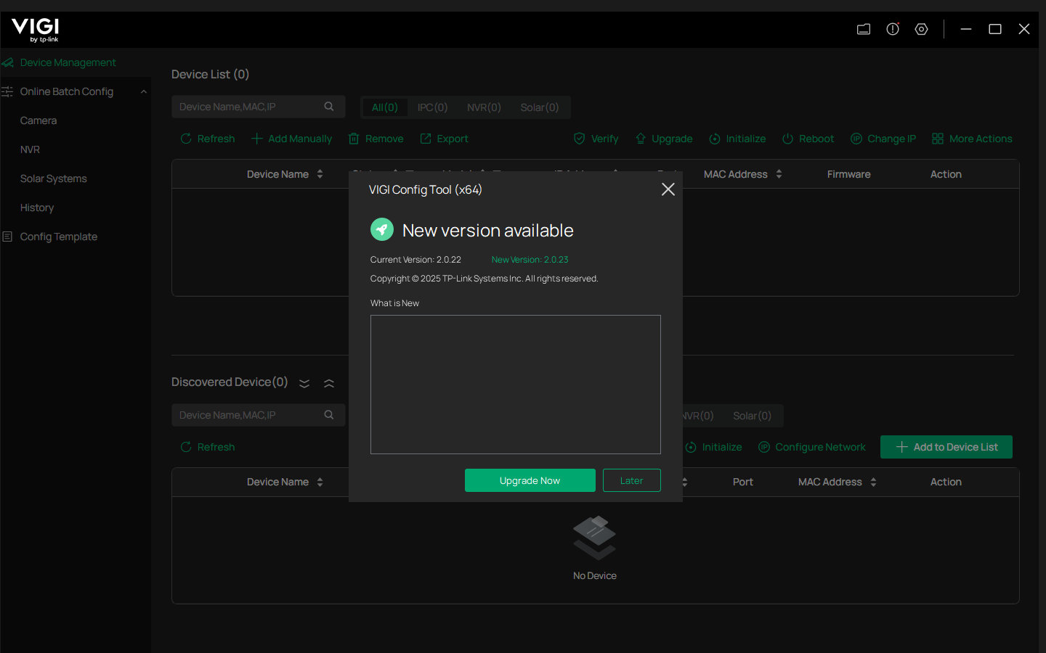1046x653 pixels.
Task: Click the Upgrade Now button
Action: [x=530, y=480]
